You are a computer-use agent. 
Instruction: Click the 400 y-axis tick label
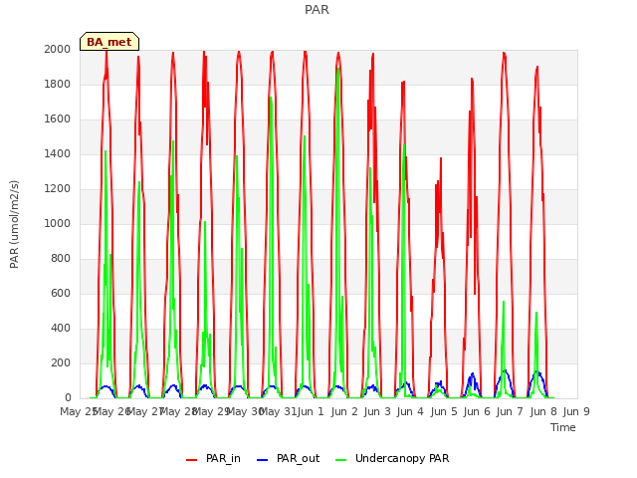pos(61,329)
